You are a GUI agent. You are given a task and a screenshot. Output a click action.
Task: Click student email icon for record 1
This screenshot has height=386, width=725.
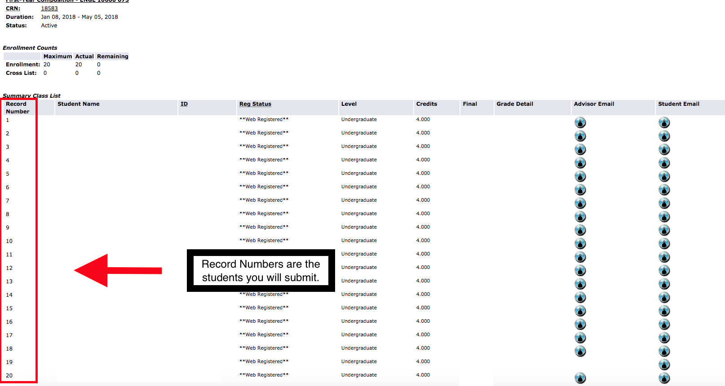pos(664,122)
